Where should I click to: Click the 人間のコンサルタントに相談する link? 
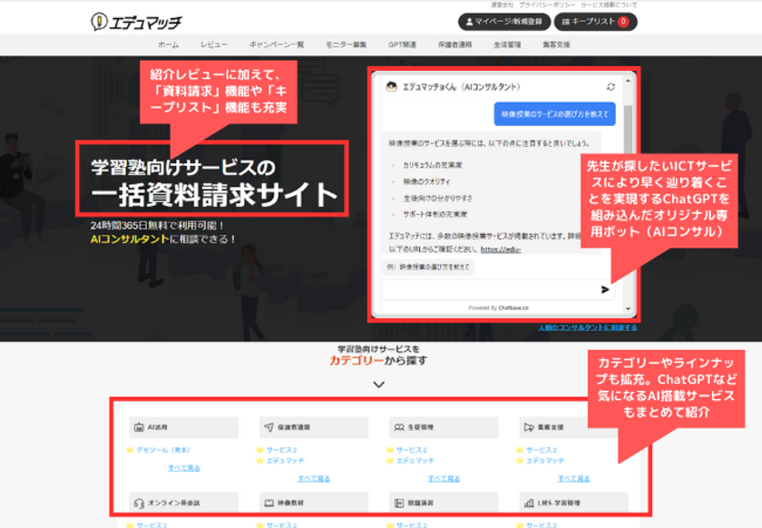588,328
